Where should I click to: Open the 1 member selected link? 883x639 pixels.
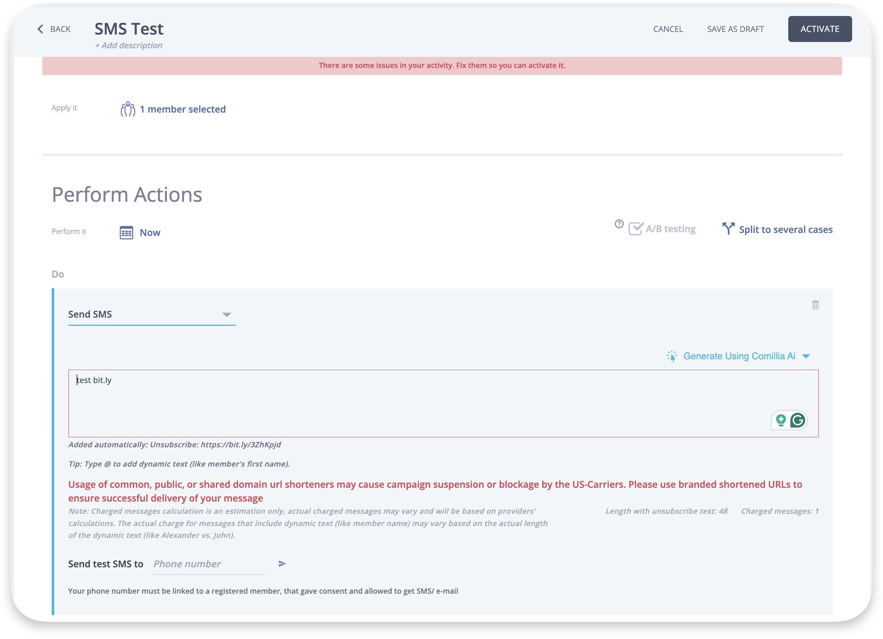182,109
